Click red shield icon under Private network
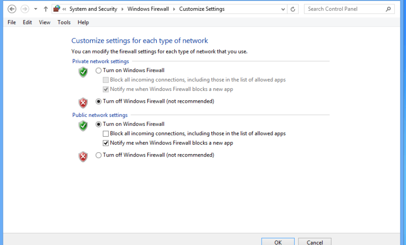The width and height of the screenshot is (406, 245). pyautogui.click(x=83, y=103)
